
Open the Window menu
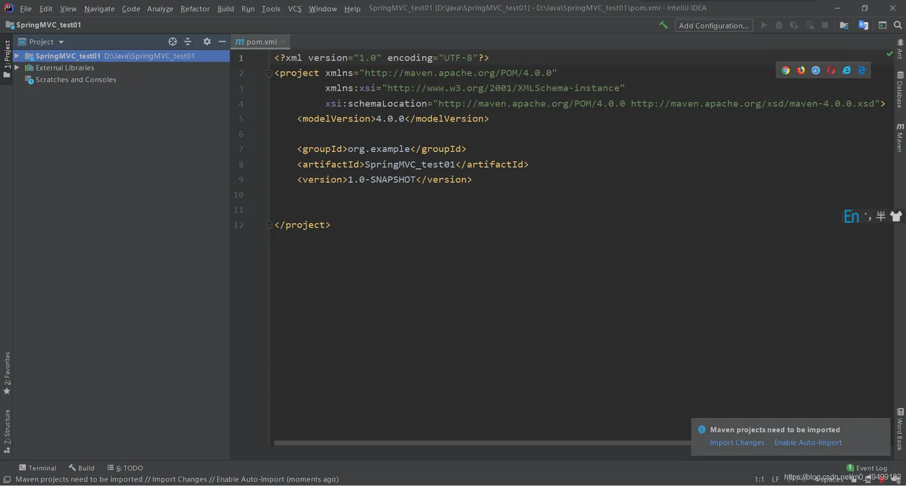[322, 8]
